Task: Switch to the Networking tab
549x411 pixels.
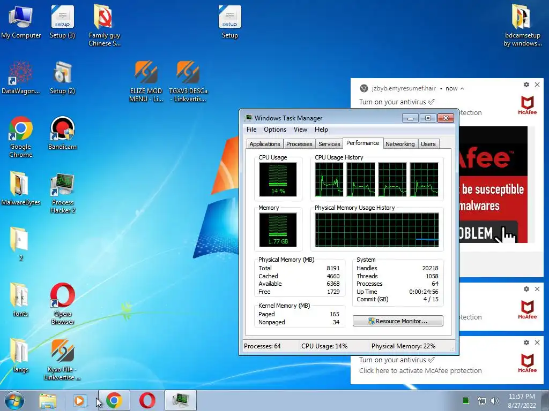Action: point(400,144)
